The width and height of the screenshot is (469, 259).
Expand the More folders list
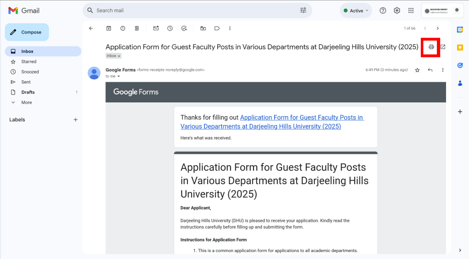point(26,102)
